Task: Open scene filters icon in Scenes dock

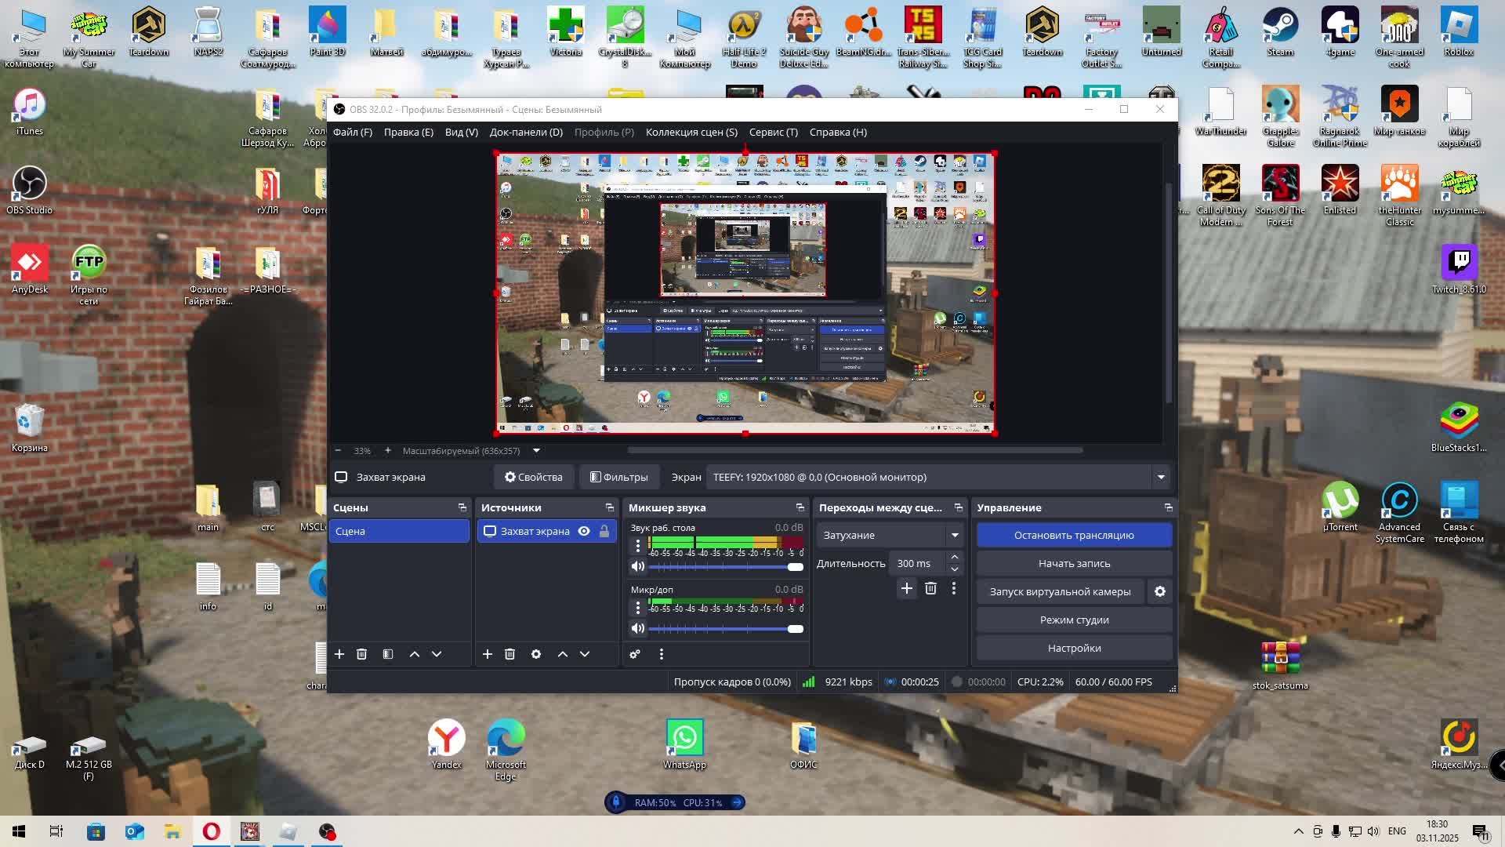Action: pyautogui.click(x=388, y=654)
